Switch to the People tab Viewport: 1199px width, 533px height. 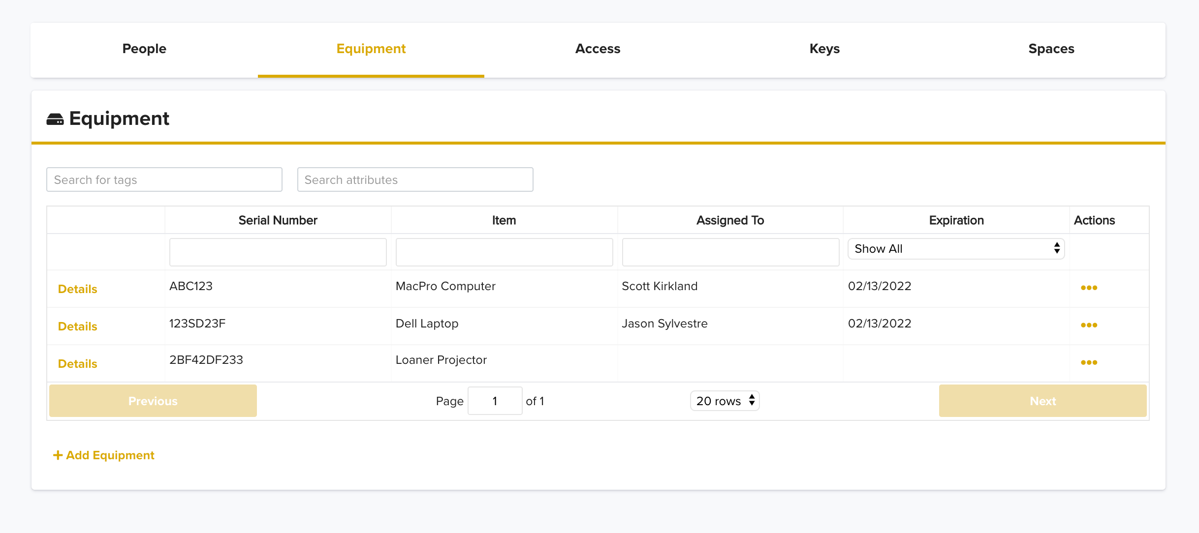[144, 49]
